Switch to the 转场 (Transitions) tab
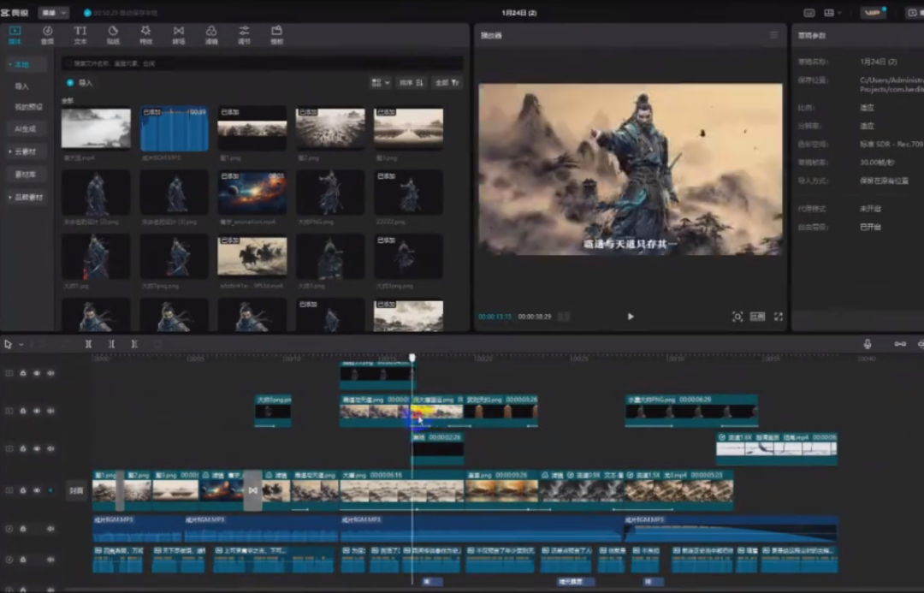This screenshot has height=593, width=924. click(179, 35)
